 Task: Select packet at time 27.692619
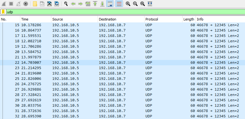click(122, 100)
